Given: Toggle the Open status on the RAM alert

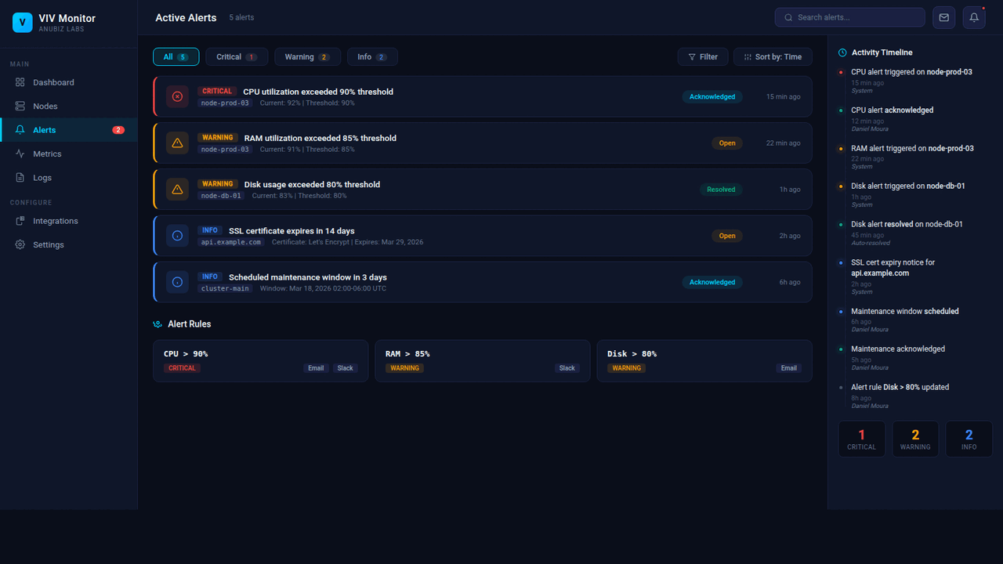Looking at the screenshot, I should click(726, 143).
